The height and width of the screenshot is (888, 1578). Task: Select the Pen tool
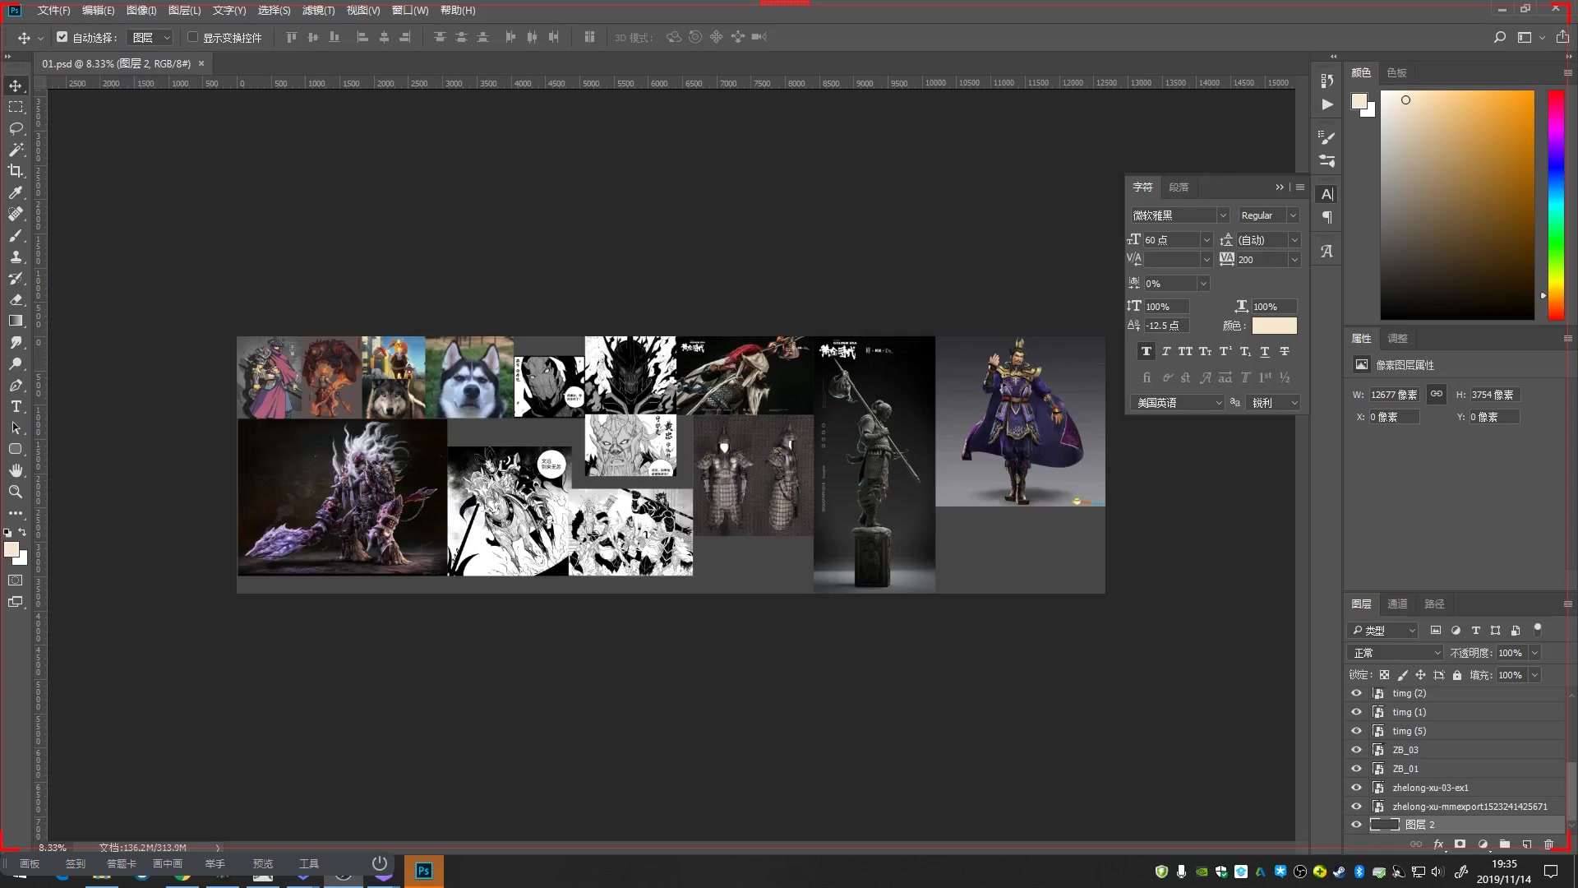click(16, 385)
